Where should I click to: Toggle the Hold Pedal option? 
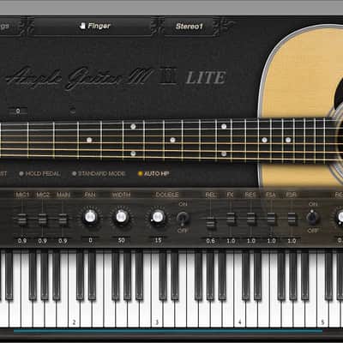[x=39, y=173]
